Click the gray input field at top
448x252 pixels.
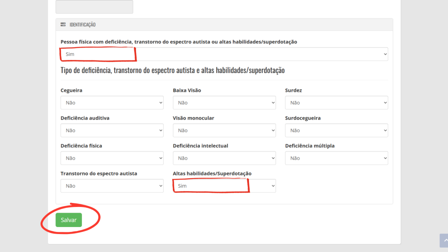tap(94, 7)
